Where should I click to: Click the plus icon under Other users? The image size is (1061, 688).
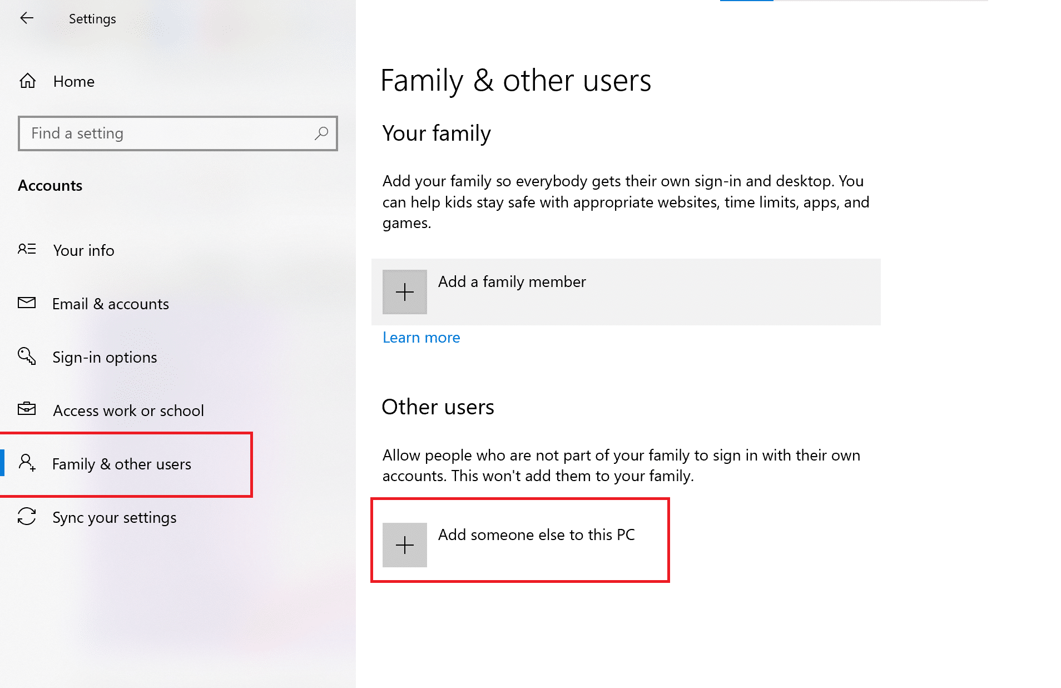tap(404, 545)
